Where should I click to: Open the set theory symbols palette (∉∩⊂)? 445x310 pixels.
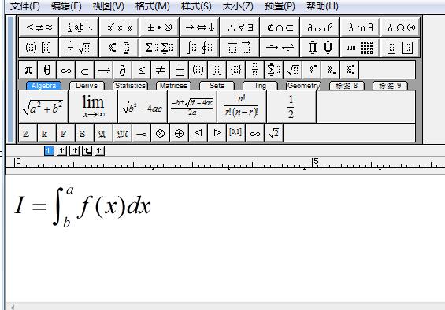280,28
